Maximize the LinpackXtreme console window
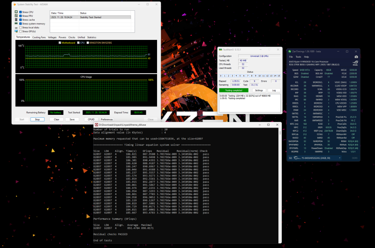The width and height of the screenshot is (375, 248). (268, 125)
